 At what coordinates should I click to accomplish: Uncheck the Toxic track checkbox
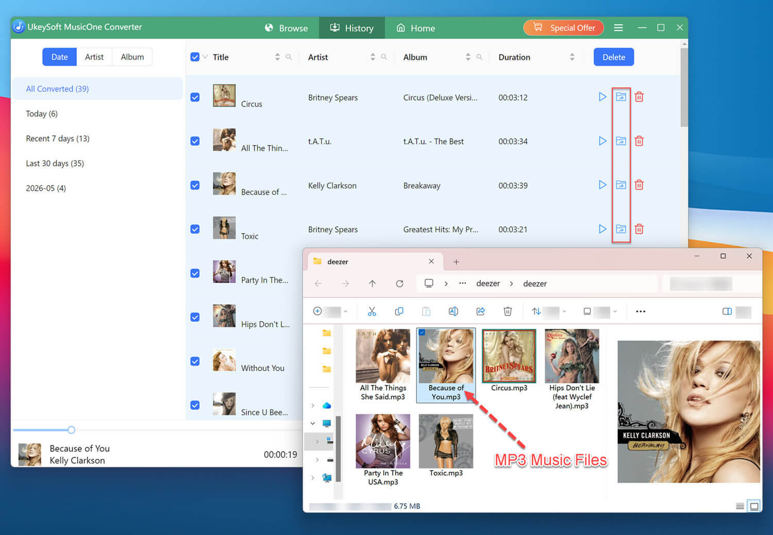tap(195, 229)
